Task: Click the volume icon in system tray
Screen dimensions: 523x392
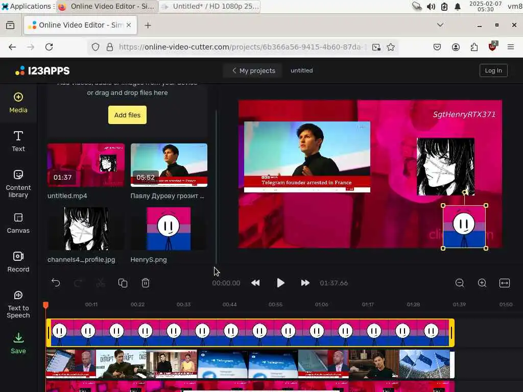Action: click(431, 7)
